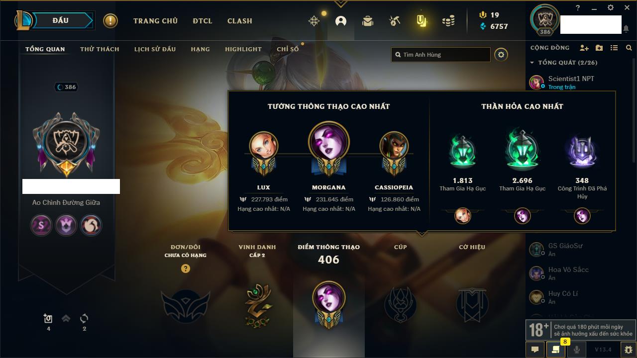
Task: Open the missions icon with 8 badge
Action: 556,349
